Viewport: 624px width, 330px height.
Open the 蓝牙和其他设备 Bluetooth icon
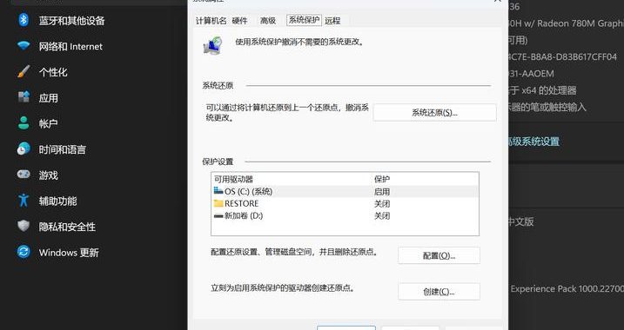tap(23, 20)
